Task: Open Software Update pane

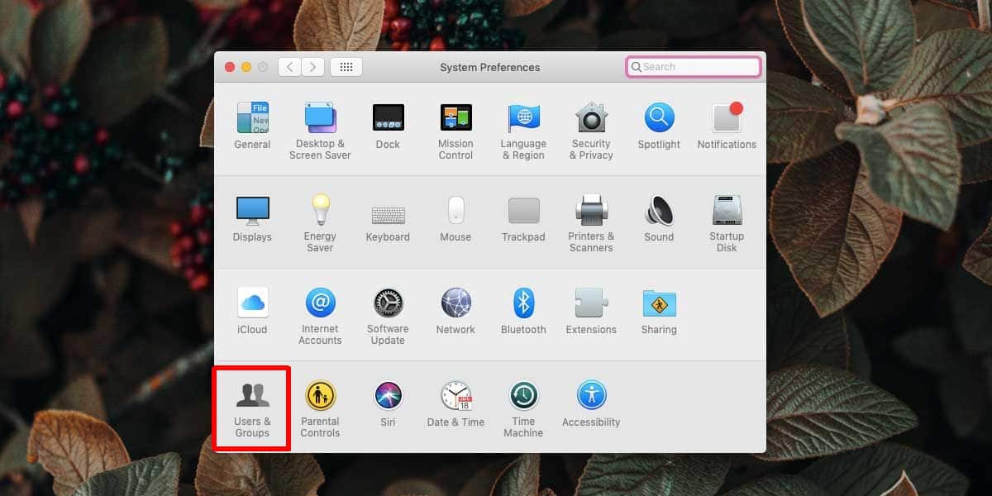Action: click(x=388, y=303)
